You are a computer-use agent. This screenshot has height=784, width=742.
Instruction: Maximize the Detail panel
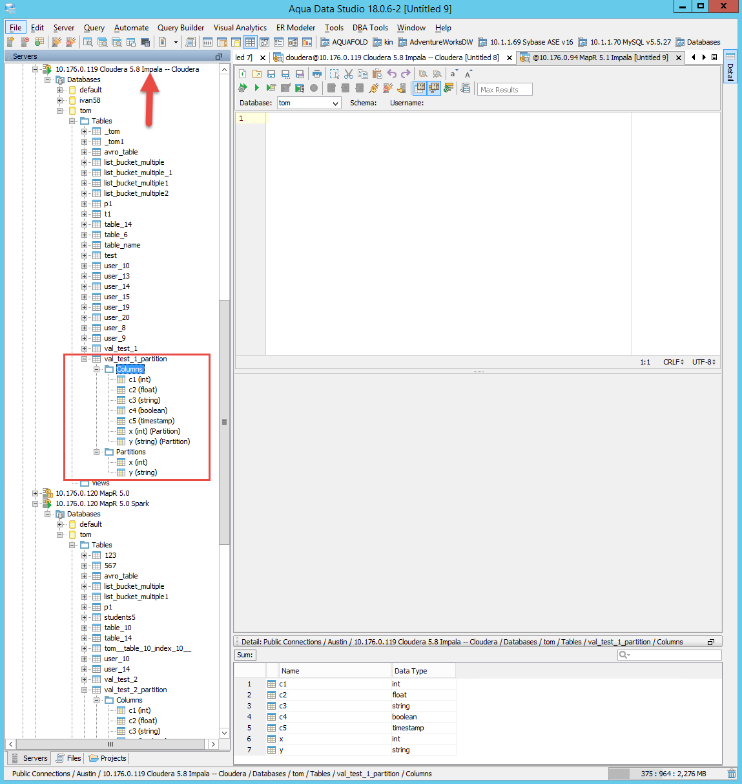(x=711, y=642)
